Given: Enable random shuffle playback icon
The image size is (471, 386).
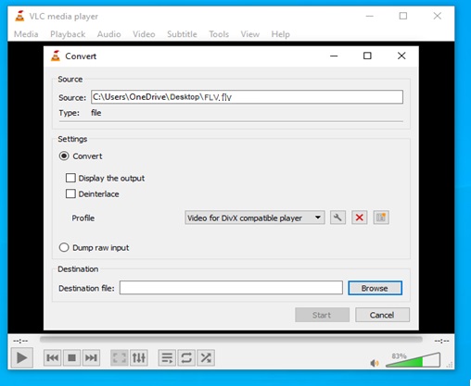Looking at the screenshot, I should pyautogui.click(x=206, y=357).
